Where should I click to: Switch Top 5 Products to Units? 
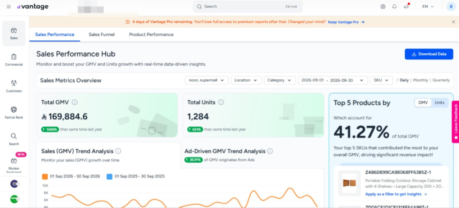pyautogui.click(x=439, y=102)
